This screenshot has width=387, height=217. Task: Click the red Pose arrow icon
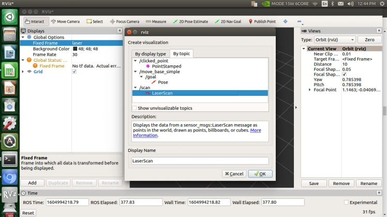[x=154, y=82]
